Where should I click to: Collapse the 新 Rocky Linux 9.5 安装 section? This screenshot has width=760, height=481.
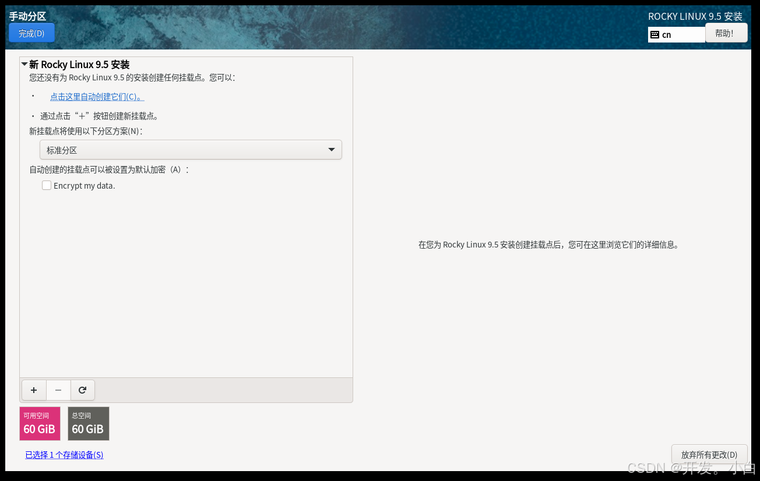click(24, 64)
